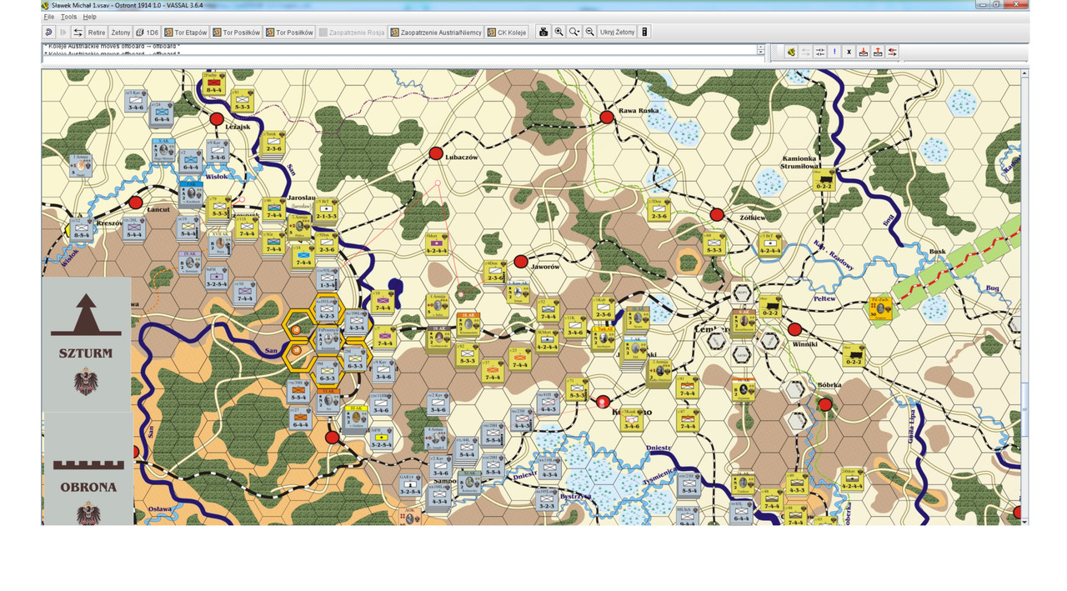Click map vertical scrollbar down arrow
Viewport: 1067px width, 591px height.
tap(1024, 520)
